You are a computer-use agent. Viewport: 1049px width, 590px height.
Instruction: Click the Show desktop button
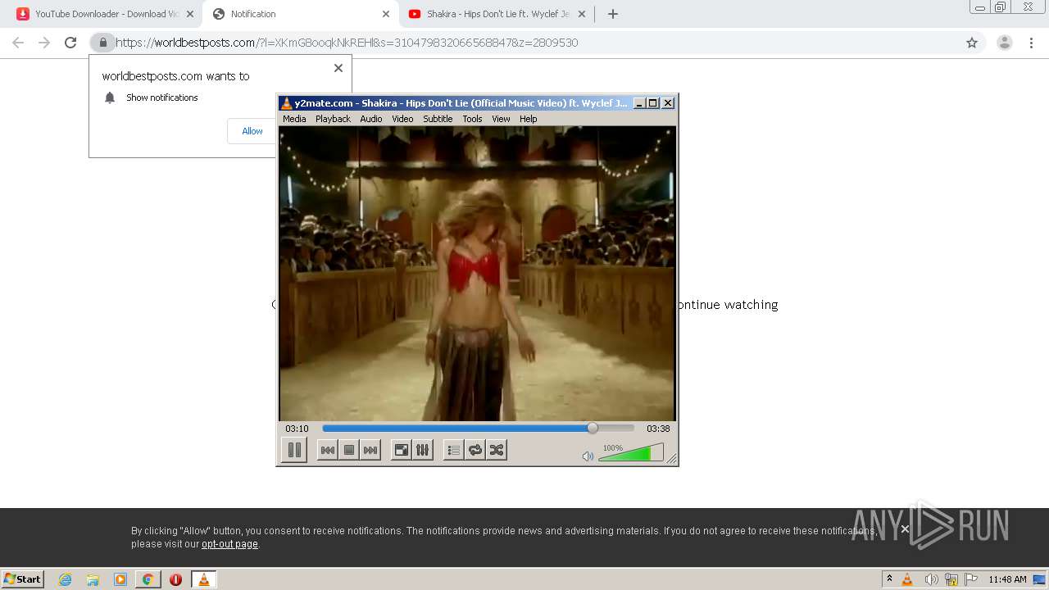coord(1039,579)
